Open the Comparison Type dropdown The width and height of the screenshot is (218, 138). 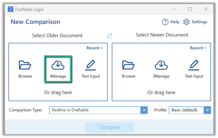[98, 110]
